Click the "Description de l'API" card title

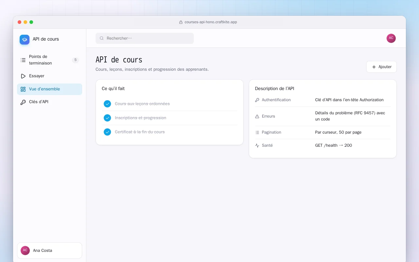[275, 88]
